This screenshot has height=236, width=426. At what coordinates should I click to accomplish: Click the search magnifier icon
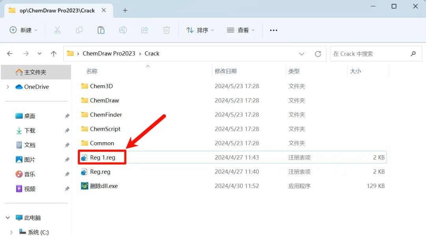pyautogui.click(x=413, y=54)
